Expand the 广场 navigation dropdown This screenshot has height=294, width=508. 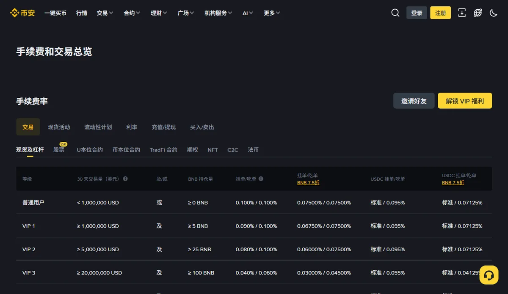[186, 13]
